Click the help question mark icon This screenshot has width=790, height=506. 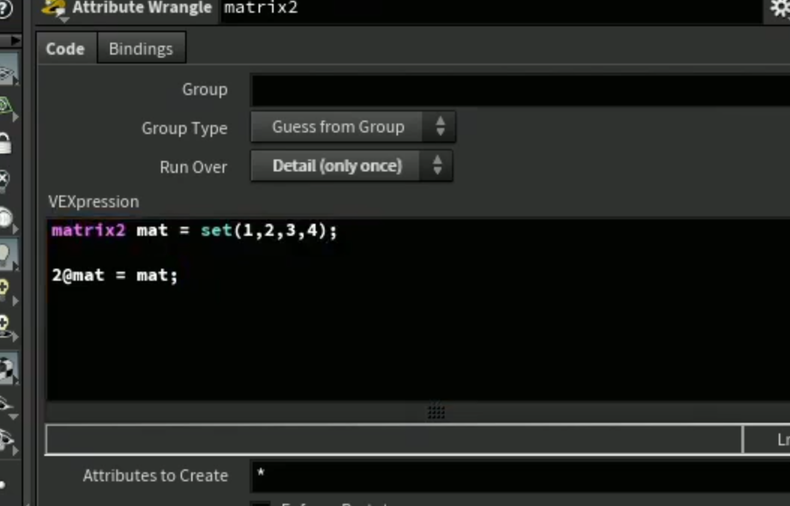pos(5,8)
